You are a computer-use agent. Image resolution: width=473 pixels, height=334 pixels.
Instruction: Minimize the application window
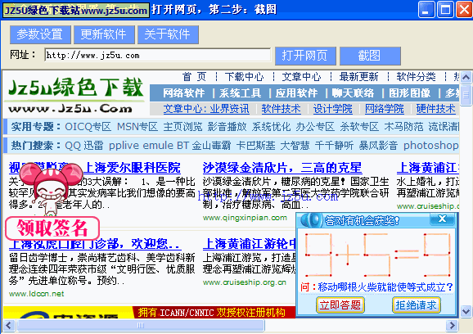click(x=426, y=10)
